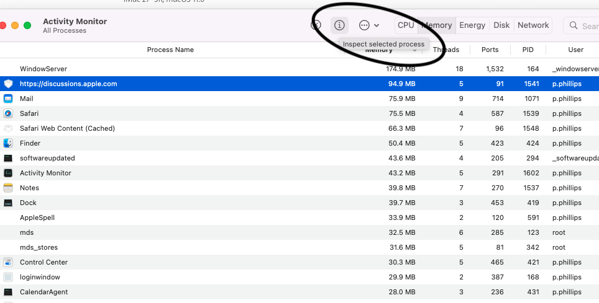Switch to the Memory tab

[436, 25]
